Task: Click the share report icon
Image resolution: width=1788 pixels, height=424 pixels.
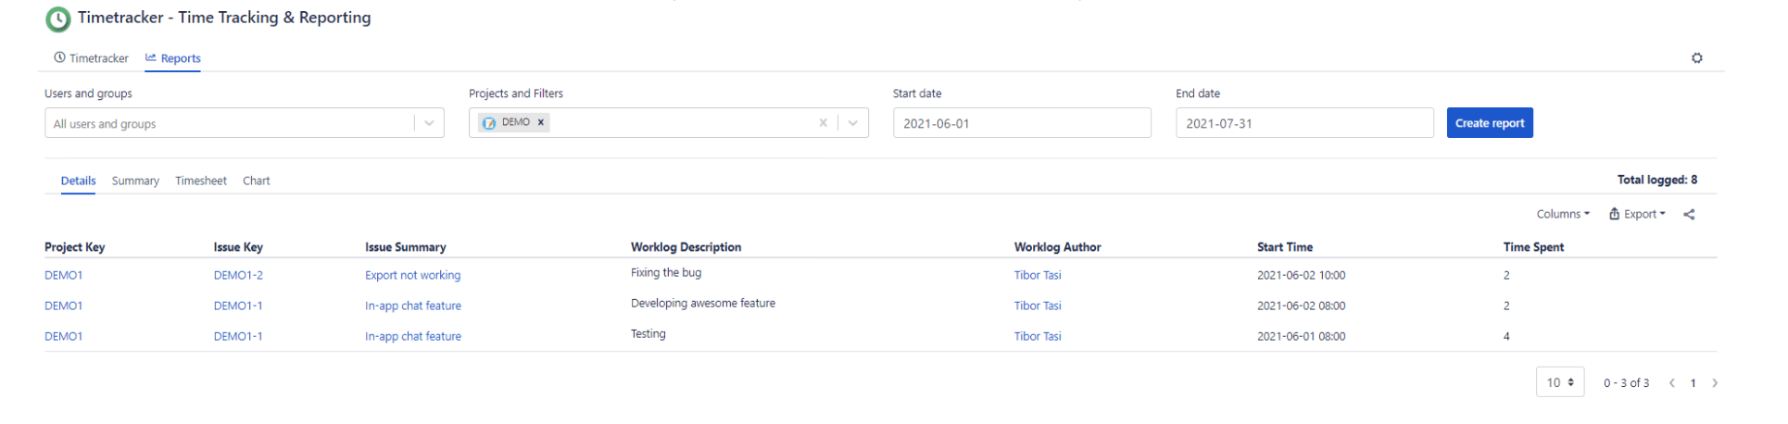Action: (x=1688, y=214)
